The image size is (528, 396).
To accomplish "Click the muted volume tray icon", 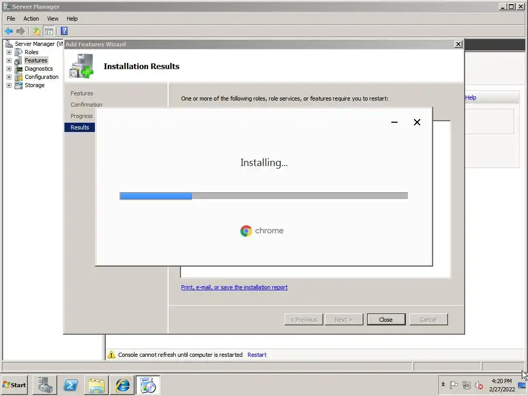I will click(478, 385).
